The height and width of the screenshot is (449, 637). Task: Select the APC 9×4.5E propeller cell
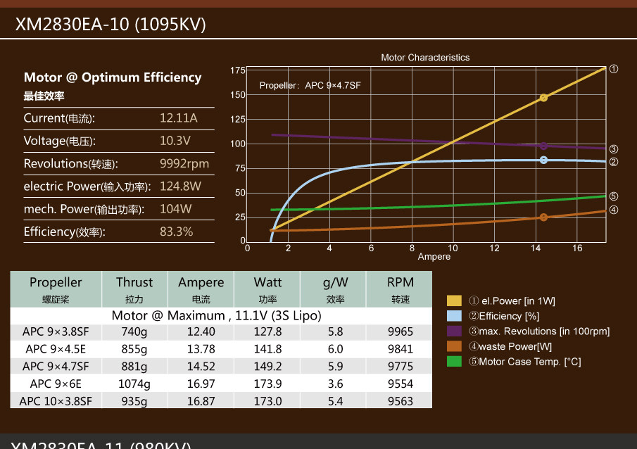tap(56, 349)
